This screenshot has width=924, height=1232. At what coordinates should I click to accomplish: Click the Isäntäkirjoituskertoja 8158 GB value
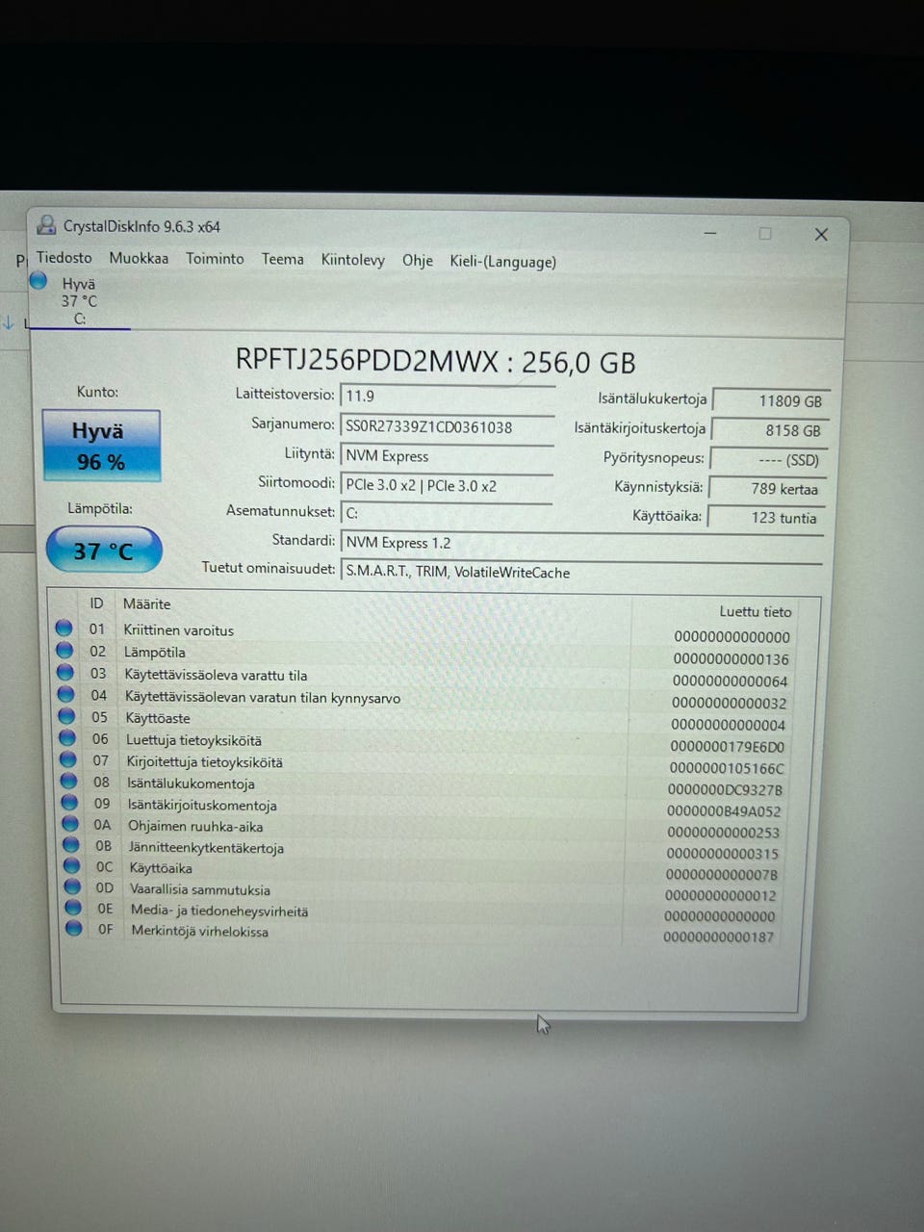pos(769,430)
